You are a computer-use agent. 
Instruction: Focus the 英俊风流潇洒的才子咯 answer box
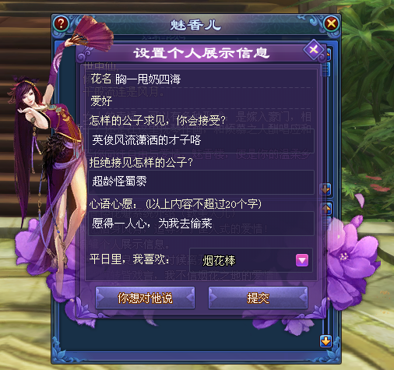(201, 140)
